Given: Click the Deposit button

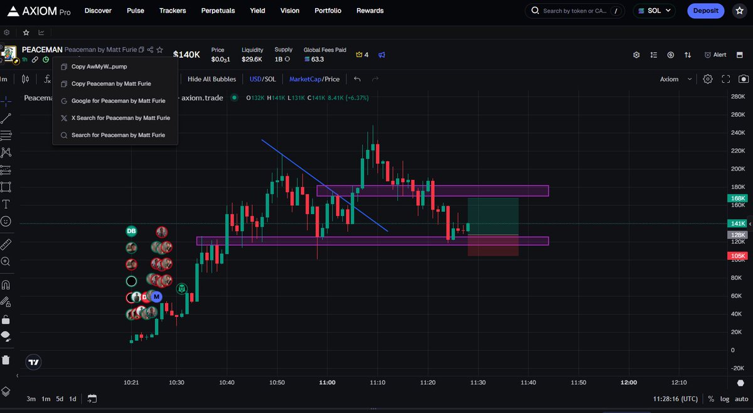Looking at the screenshot, I should (705, 11).
